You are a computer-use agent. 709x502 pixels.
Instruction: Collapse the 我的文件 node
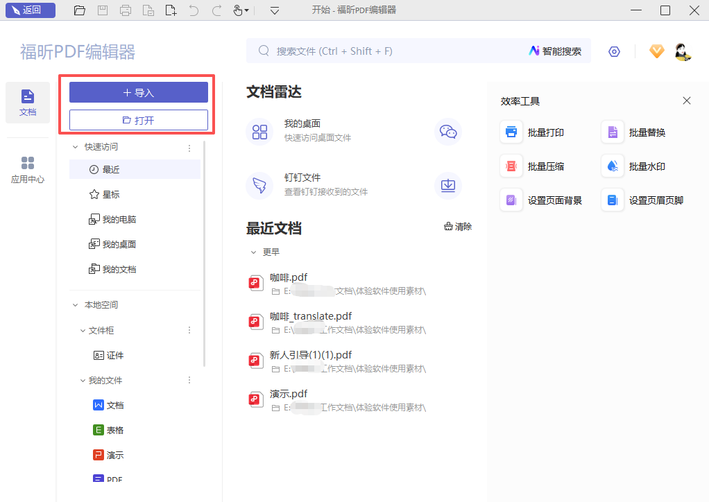pos(83,381)
